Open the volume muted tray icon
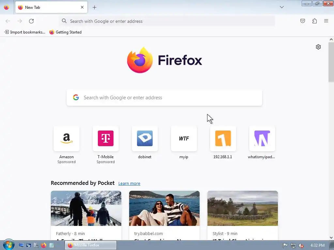Image resolution: width=334 pixels, height=250 pixels. pos(301,245)
